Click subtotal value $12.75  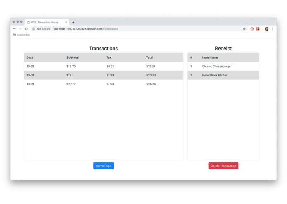coord(71,66)
